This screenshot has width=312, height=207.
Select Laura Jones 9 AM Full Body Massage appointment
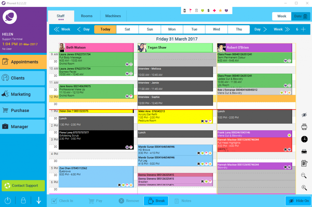[94, 60]
